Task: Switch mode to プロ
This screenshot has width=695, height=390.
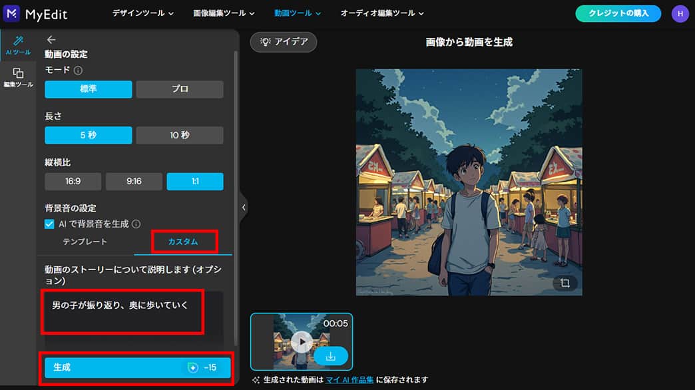Action: pos(180,89)
